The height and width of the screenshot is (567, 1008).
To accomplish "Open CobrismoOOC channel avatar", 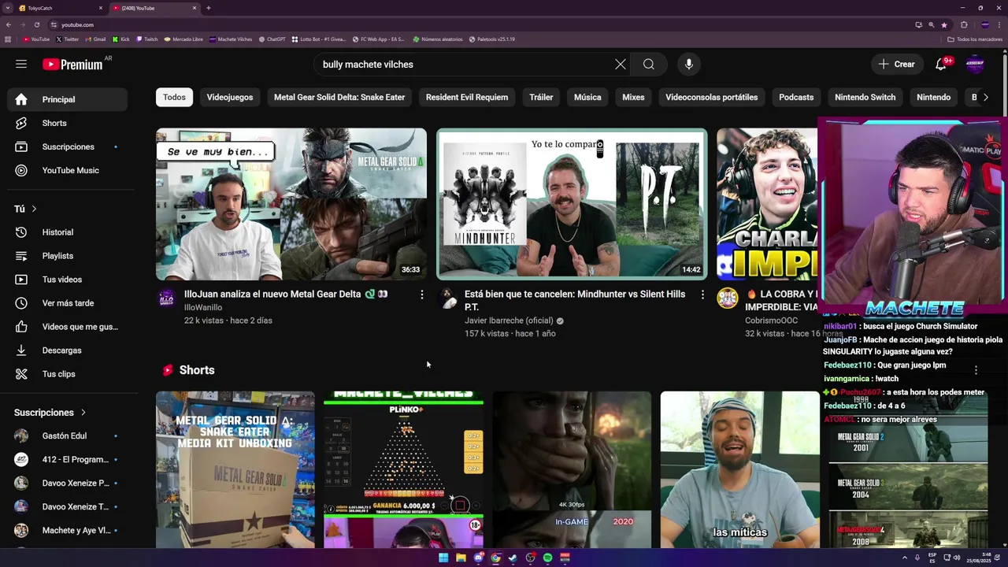I will click(727, 298).
